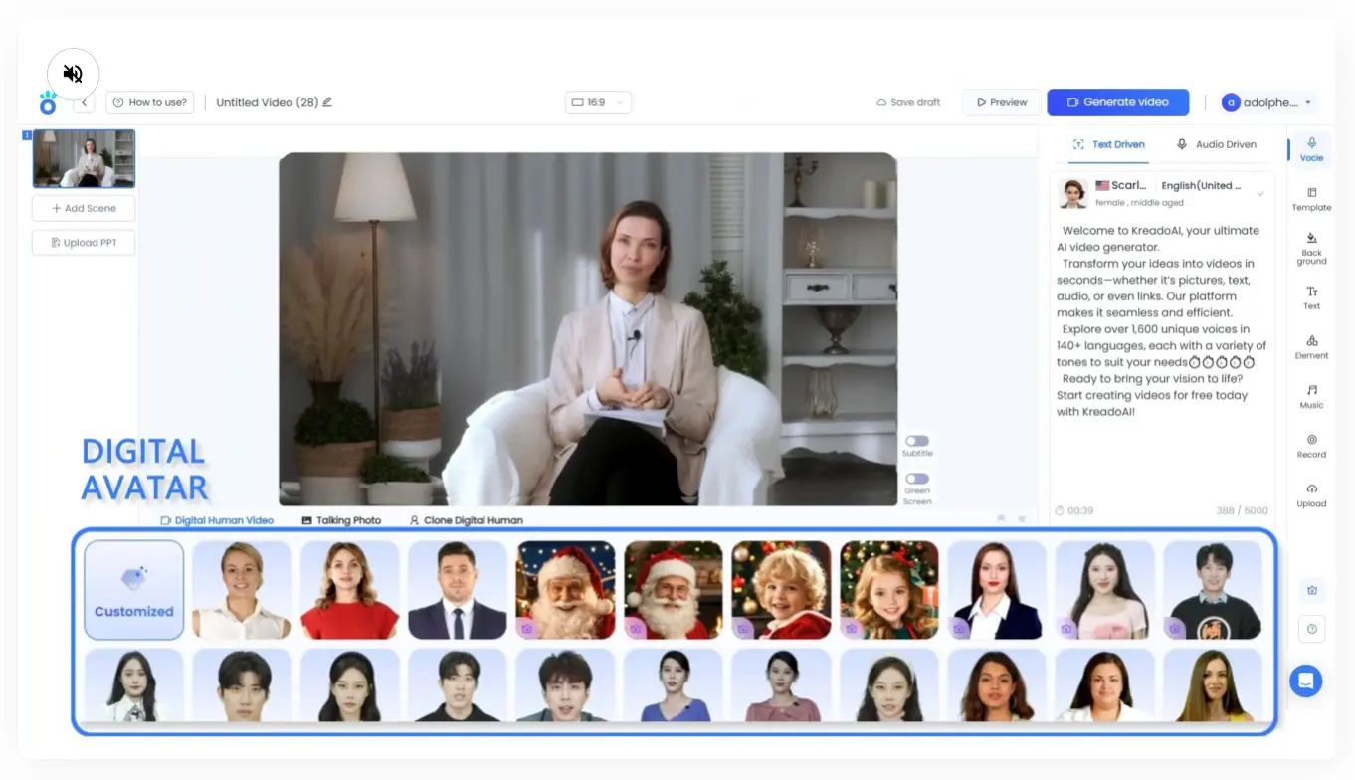The width and height of the screenshot is (1355, 780).
Task: Click the round account avatar icon
Action: tap(1231, 102)
